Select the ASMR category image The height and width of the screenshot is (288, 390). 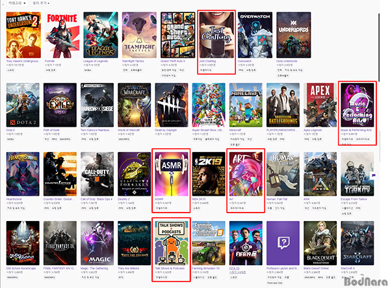172,174
